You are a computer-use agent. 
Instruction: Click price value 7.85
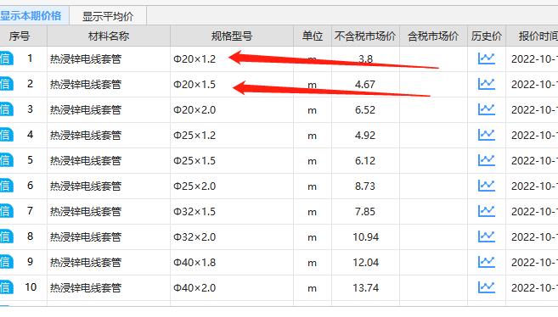pos(365,212)
